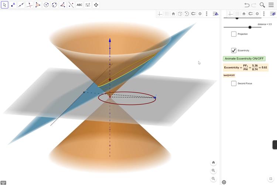Select the Reflect about line tool
Viewport: 277px width, 185px height.
pos(71,5)
